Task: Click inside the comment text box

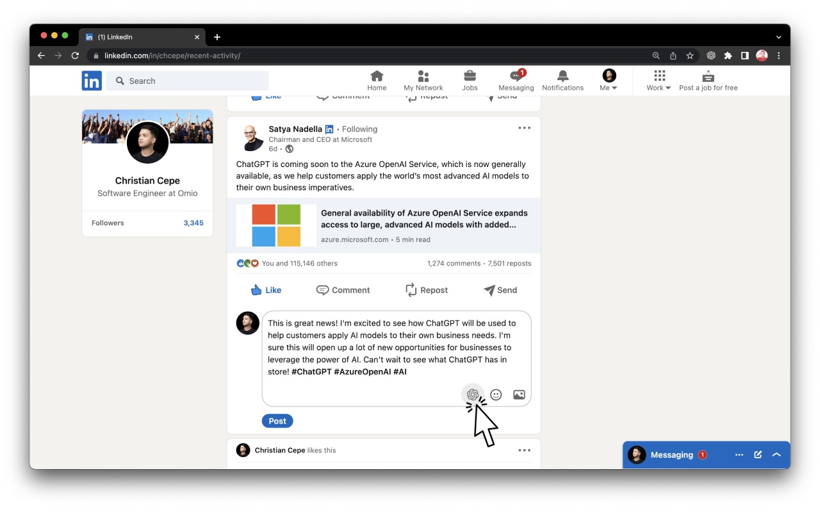Action: tap(397, 358)
